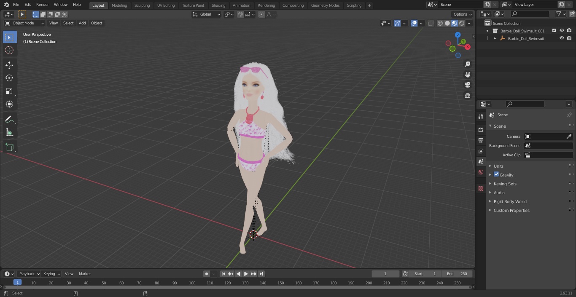
Task: Select the Scale tool
Action: (9, 91)
